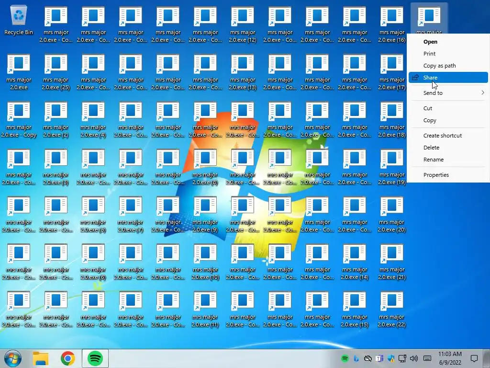Select the mrs major 2.0.exe (21) shortcut
Screen dimensions: 490x368
[x=391, y=263]
